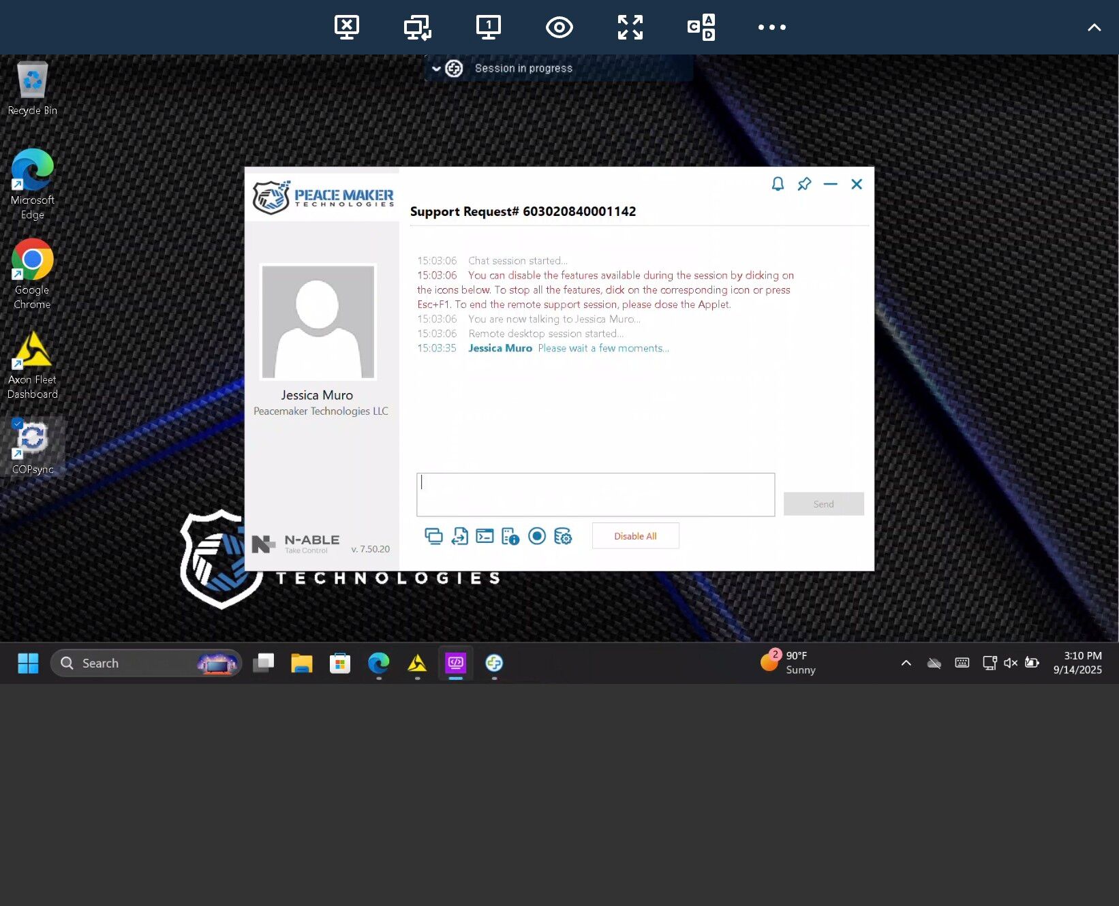
Task: Pin the support request window
Action: pyautogui.click(x=804, y=184)
